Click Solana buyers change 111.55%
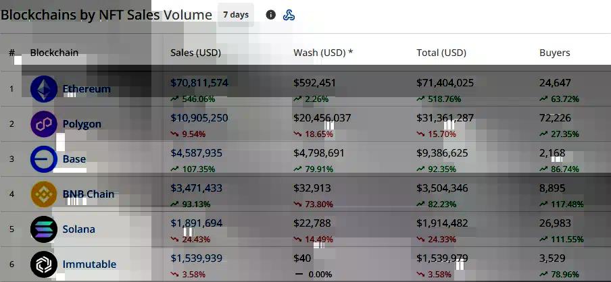 pyautogui.click(x=567, y=239)
